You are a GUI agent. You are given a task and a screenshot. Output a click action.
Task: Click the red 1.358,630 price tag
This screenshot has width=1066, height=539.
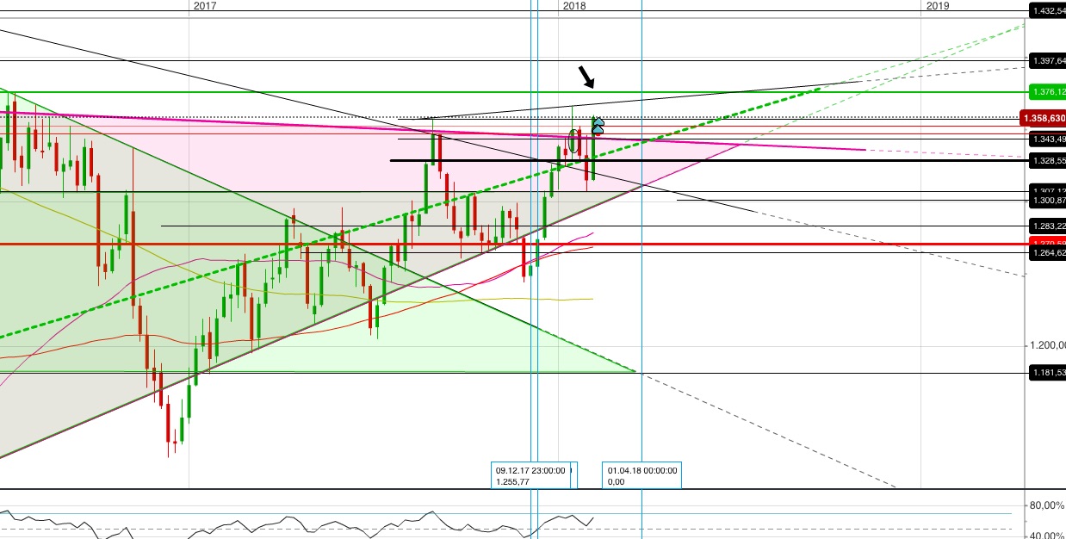[x=1044, y=118]
